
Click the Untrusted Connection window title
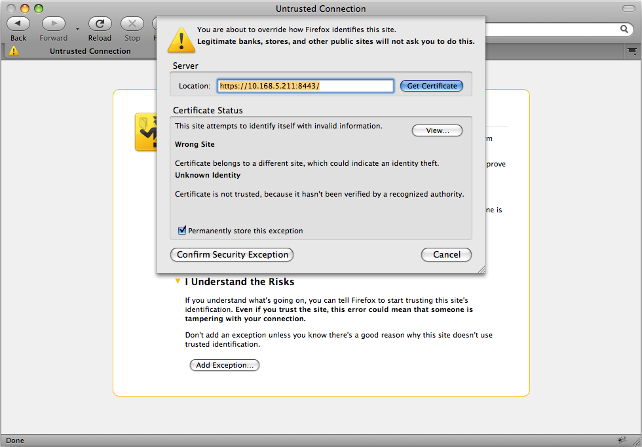320,9
